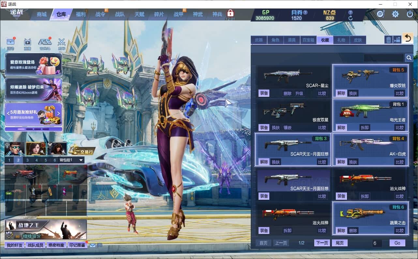Refresh currency balances with the circular arrow
The image size is (418, 259).
point(351,18)
